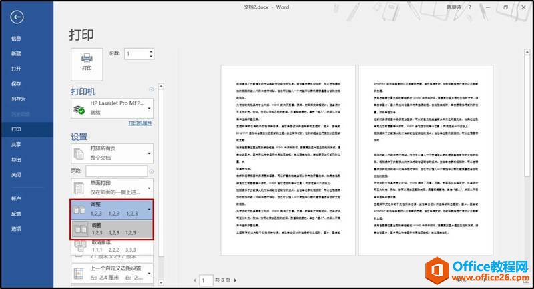534x289 pixels.
Task: Click the current page number box
Action: pos(207,280)
